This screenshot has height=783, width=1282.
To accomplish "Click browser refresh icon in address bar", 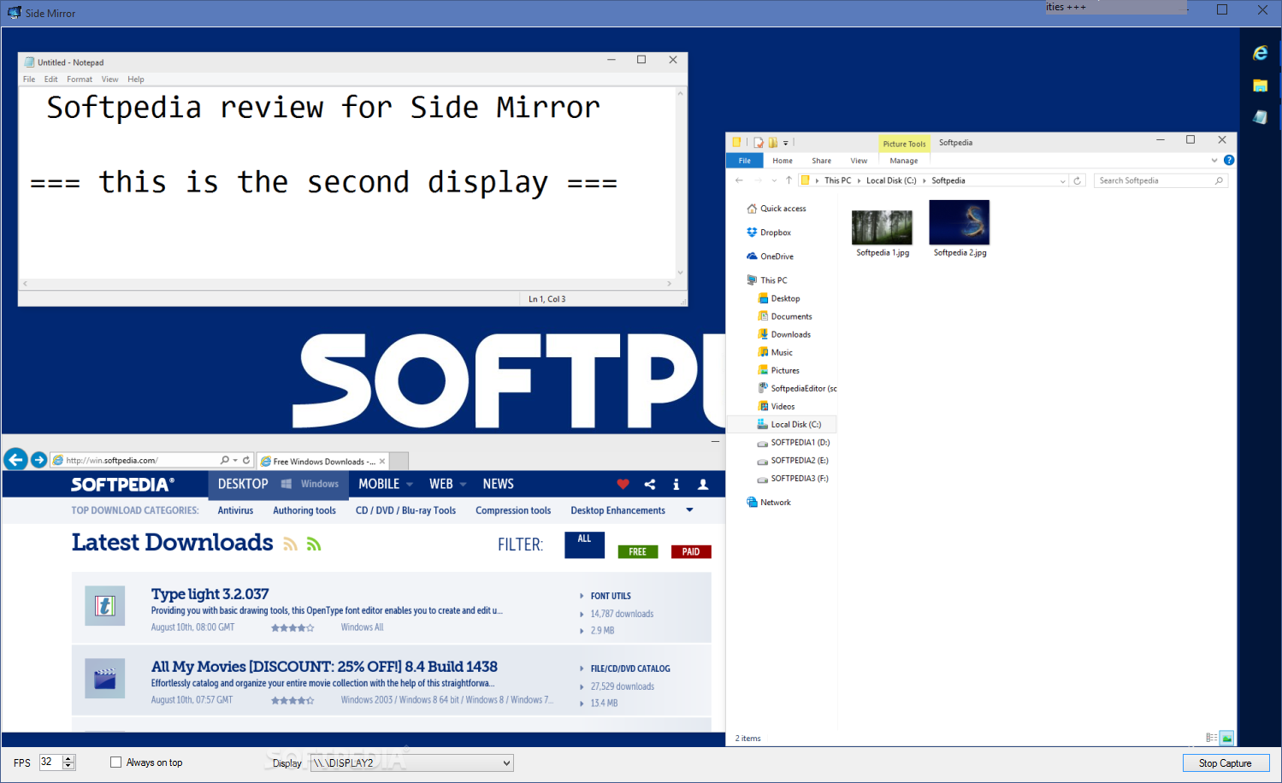I will coord(246,460).
